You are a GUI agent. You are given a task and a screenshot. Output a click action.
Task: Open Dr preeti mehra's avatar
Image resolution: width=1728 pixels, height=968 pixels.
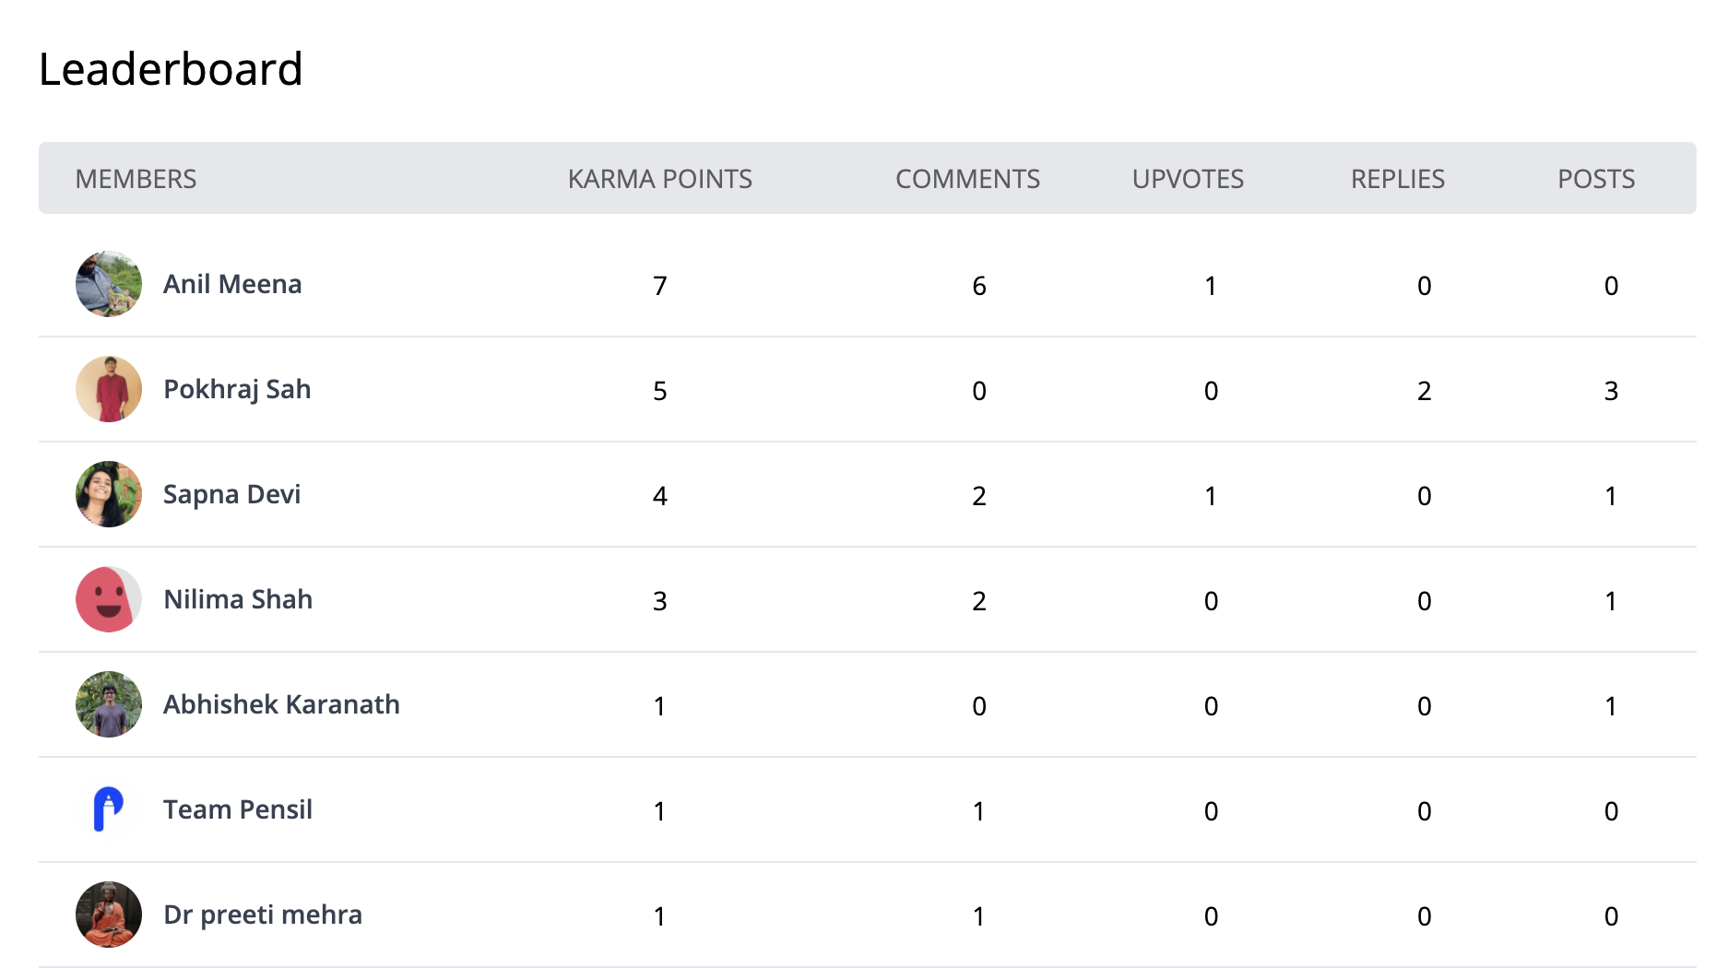pyautogui.click(x=109, y=915)
